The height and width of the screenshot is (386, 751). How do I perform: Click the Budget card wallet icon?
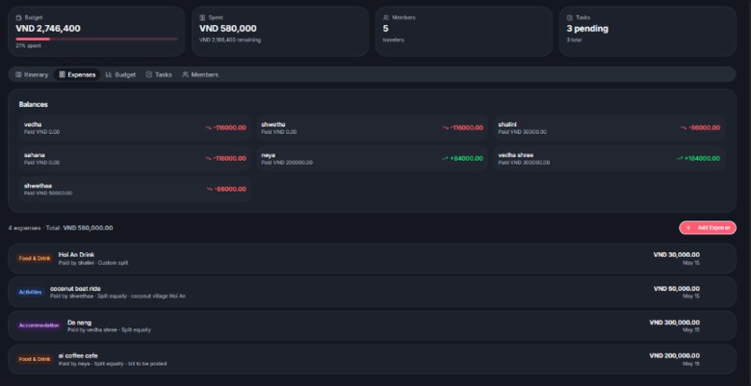19,18
